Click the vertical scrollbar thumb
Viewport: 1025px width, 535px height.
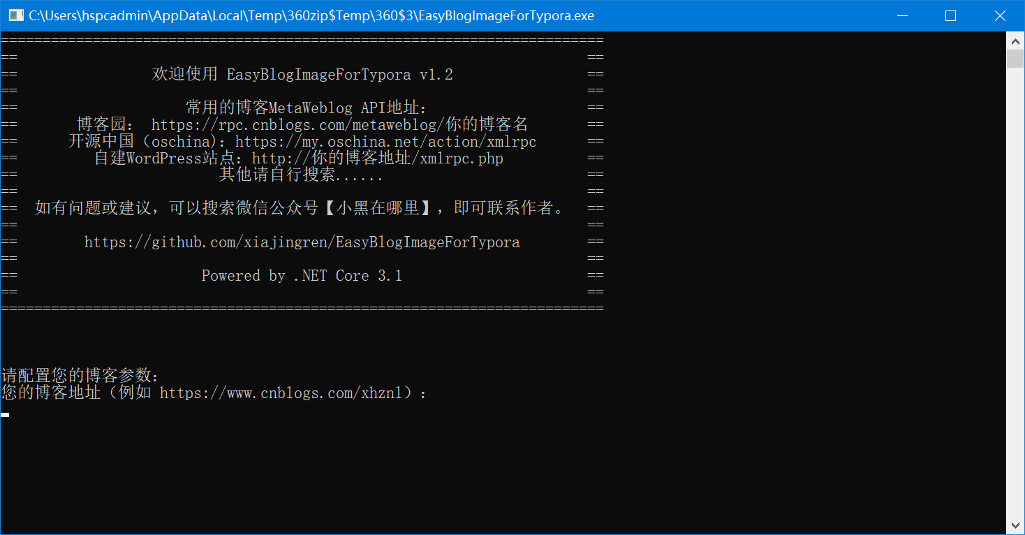point(1015,58)
